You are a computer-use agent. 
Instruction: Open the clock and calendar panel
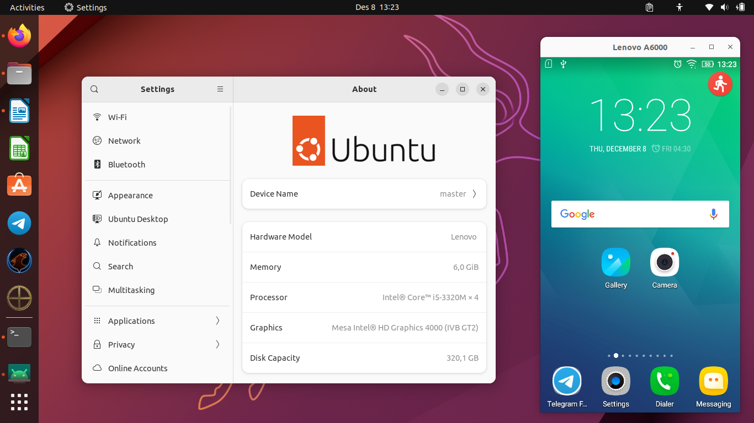click(x=377, y=7)
